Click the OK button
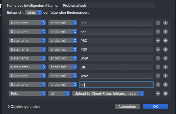Viewport: 176px width, 114px height. 156,107
